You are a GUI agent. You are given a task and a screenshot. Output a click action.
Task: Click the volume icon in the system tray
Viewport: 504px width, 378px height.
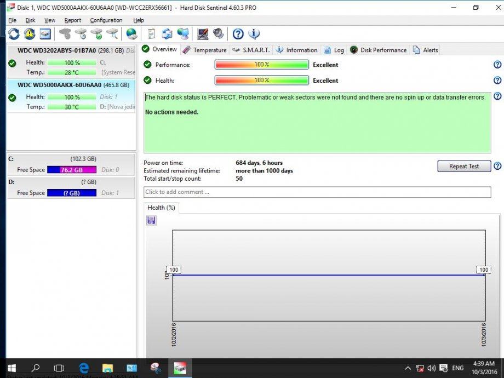431,368
